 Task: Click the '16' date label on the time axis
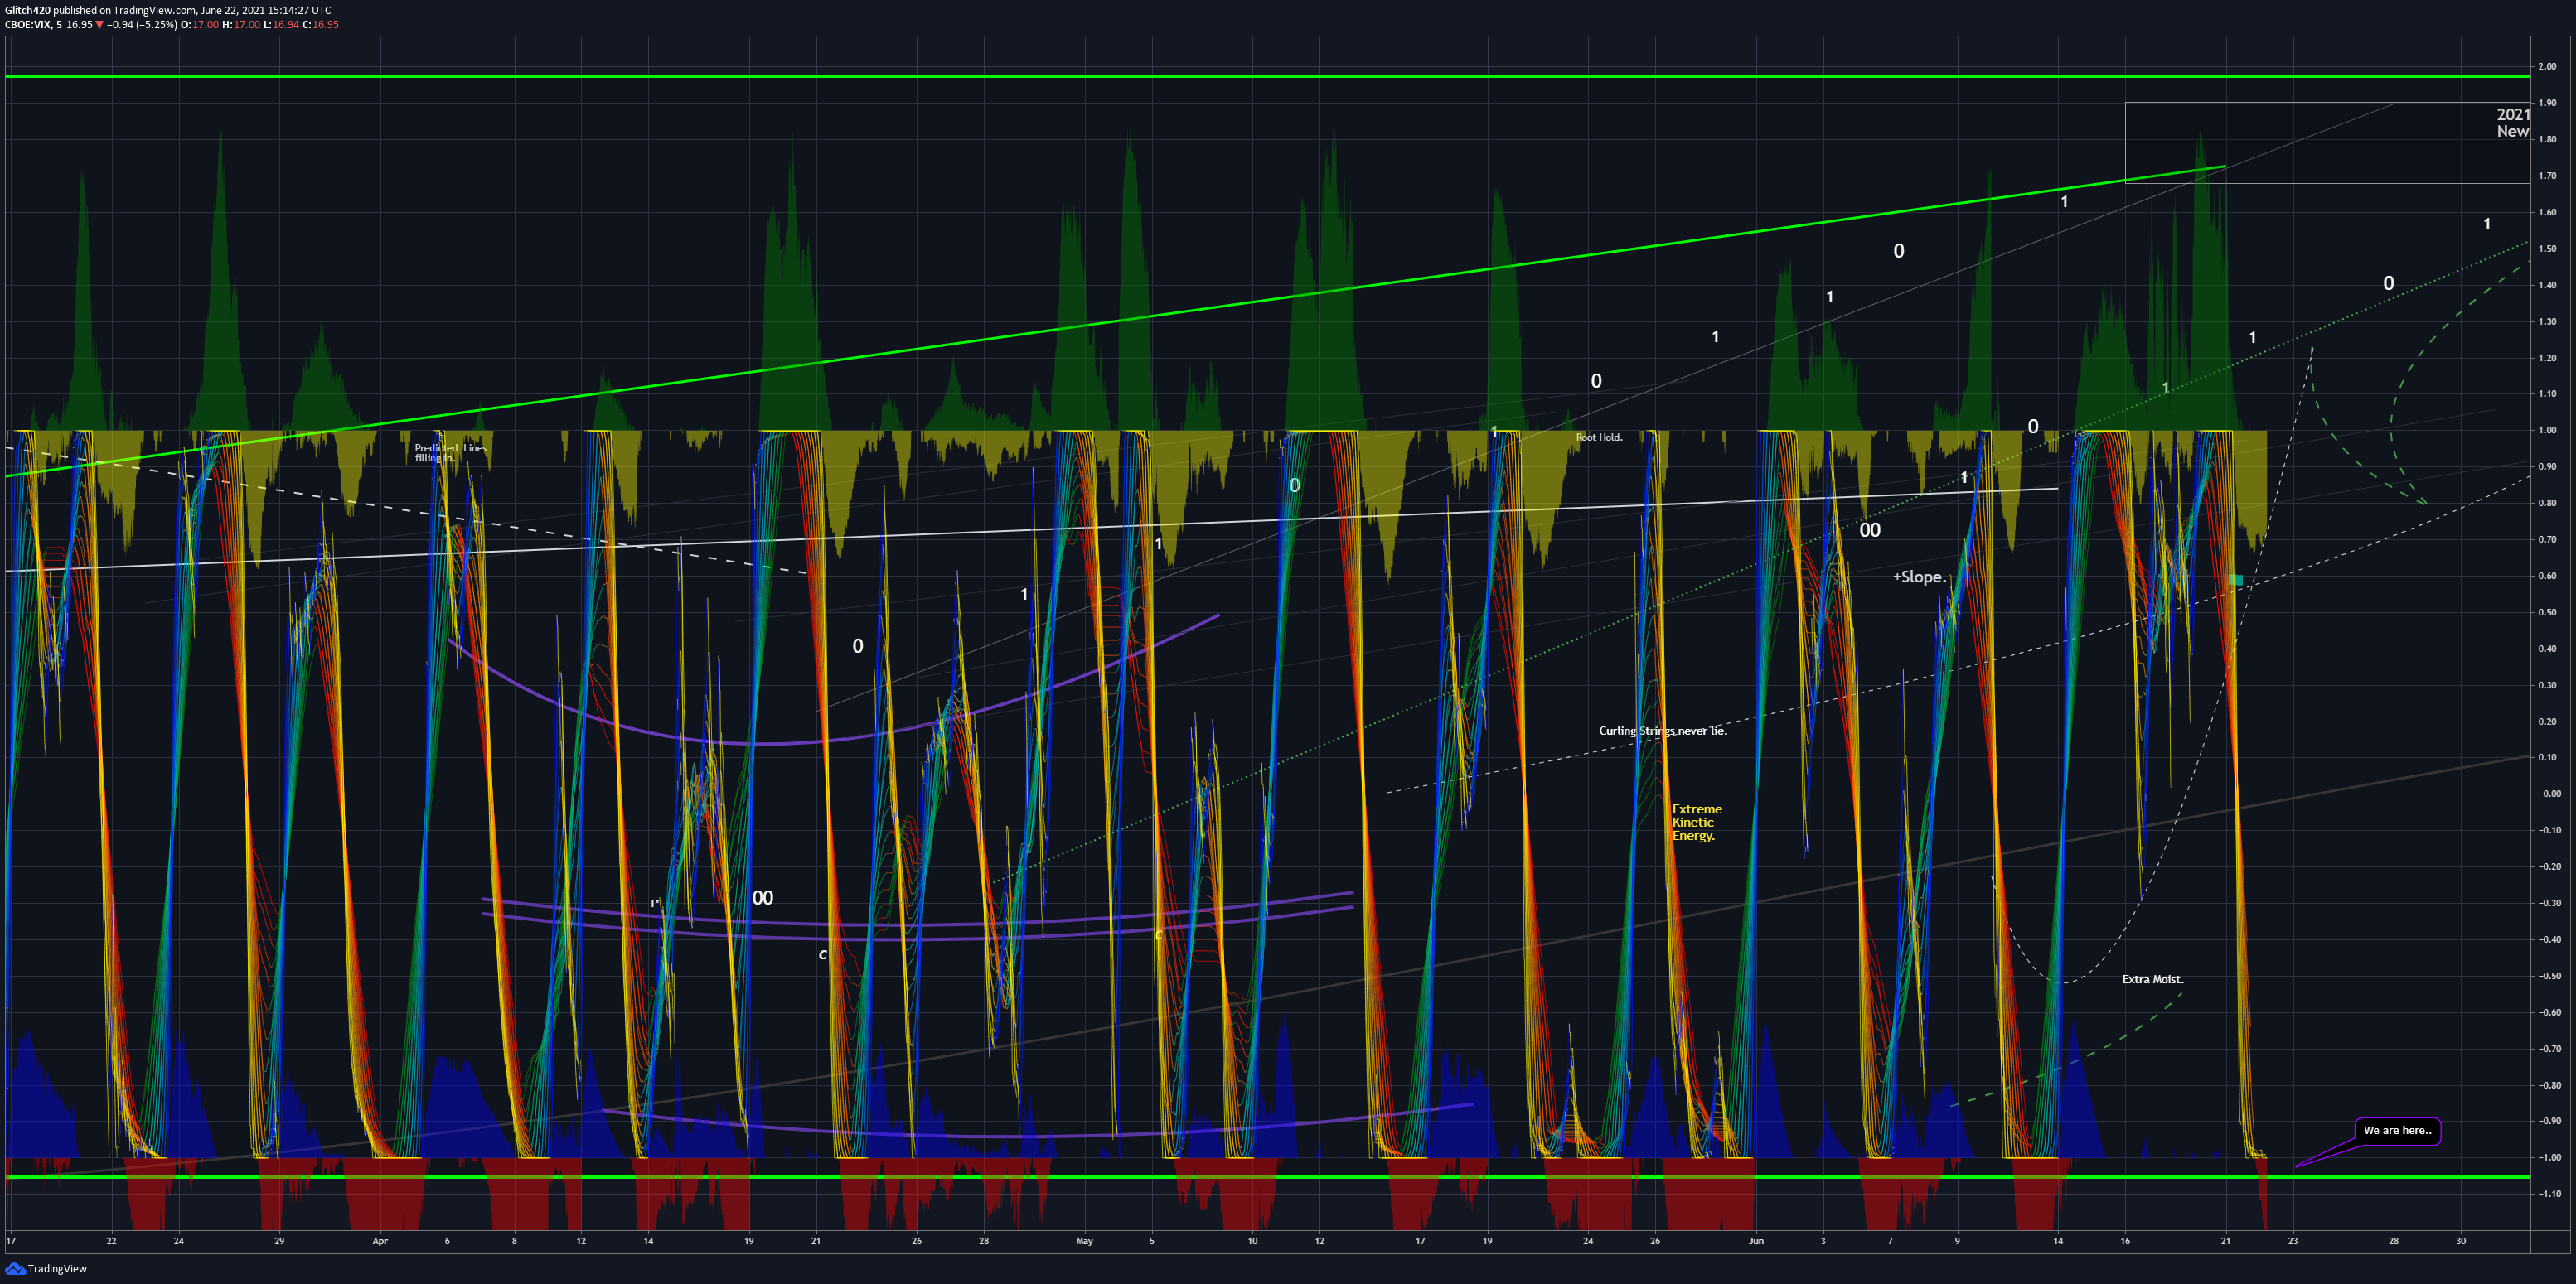click(2125, 1241)
